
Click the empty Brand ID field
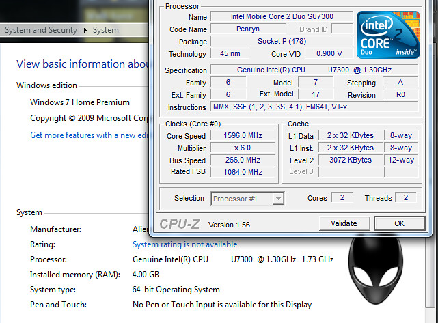pos(342,29)
